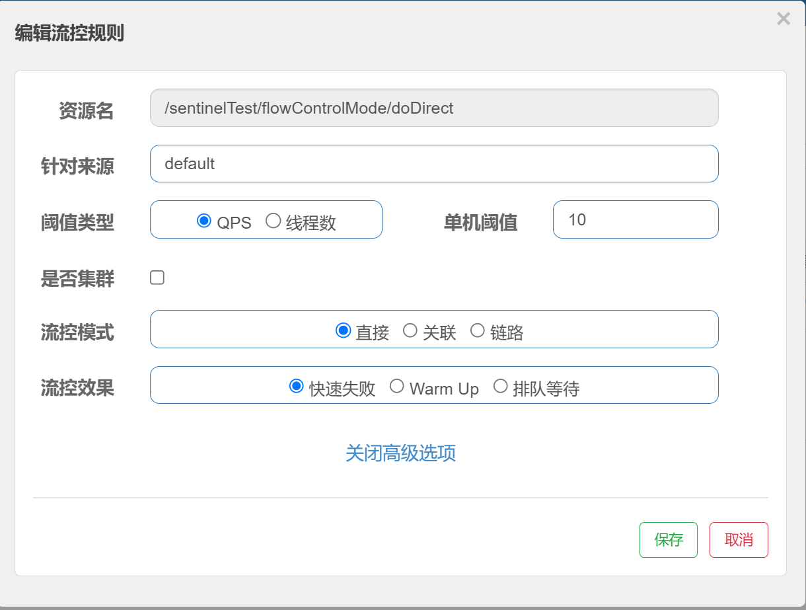The height and width of the screenshot is (610, 806).
Task: Click the Warm Up label text
Action: pos(444,389)
